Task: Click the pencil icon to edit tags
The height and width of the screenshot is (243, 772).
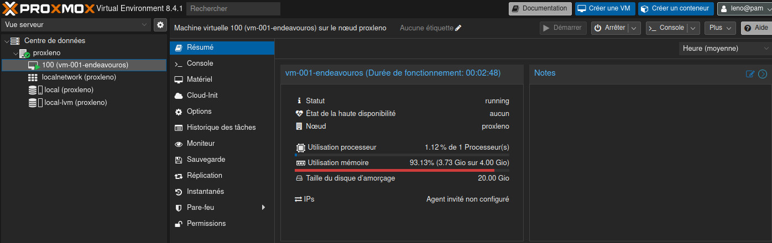Action: pyautogui.click(x=458, y=28)
